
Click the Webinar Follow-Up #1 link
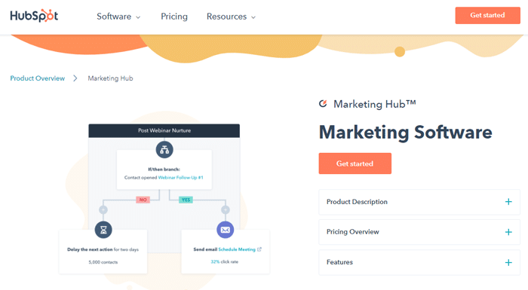click(180, 178)
